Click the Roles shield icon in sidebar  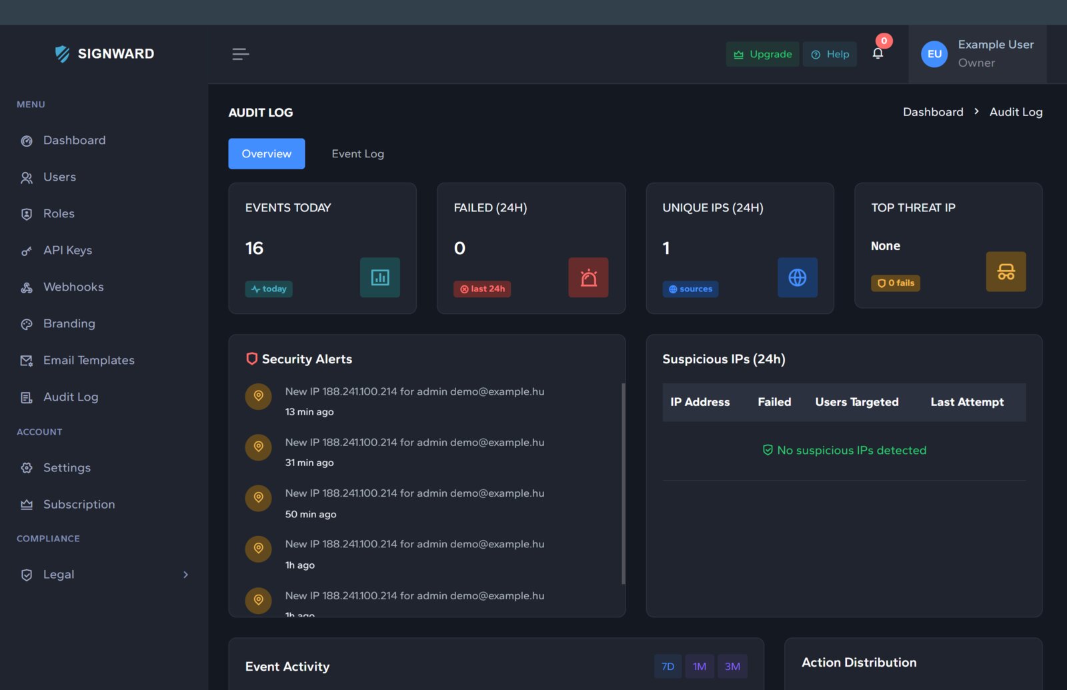[x=27, y=214]
